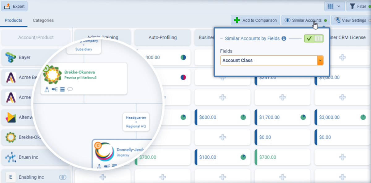Switch to the Categories tab
Image resolution: width=371 pixels, height=183 pixels.
click(43, 20)
